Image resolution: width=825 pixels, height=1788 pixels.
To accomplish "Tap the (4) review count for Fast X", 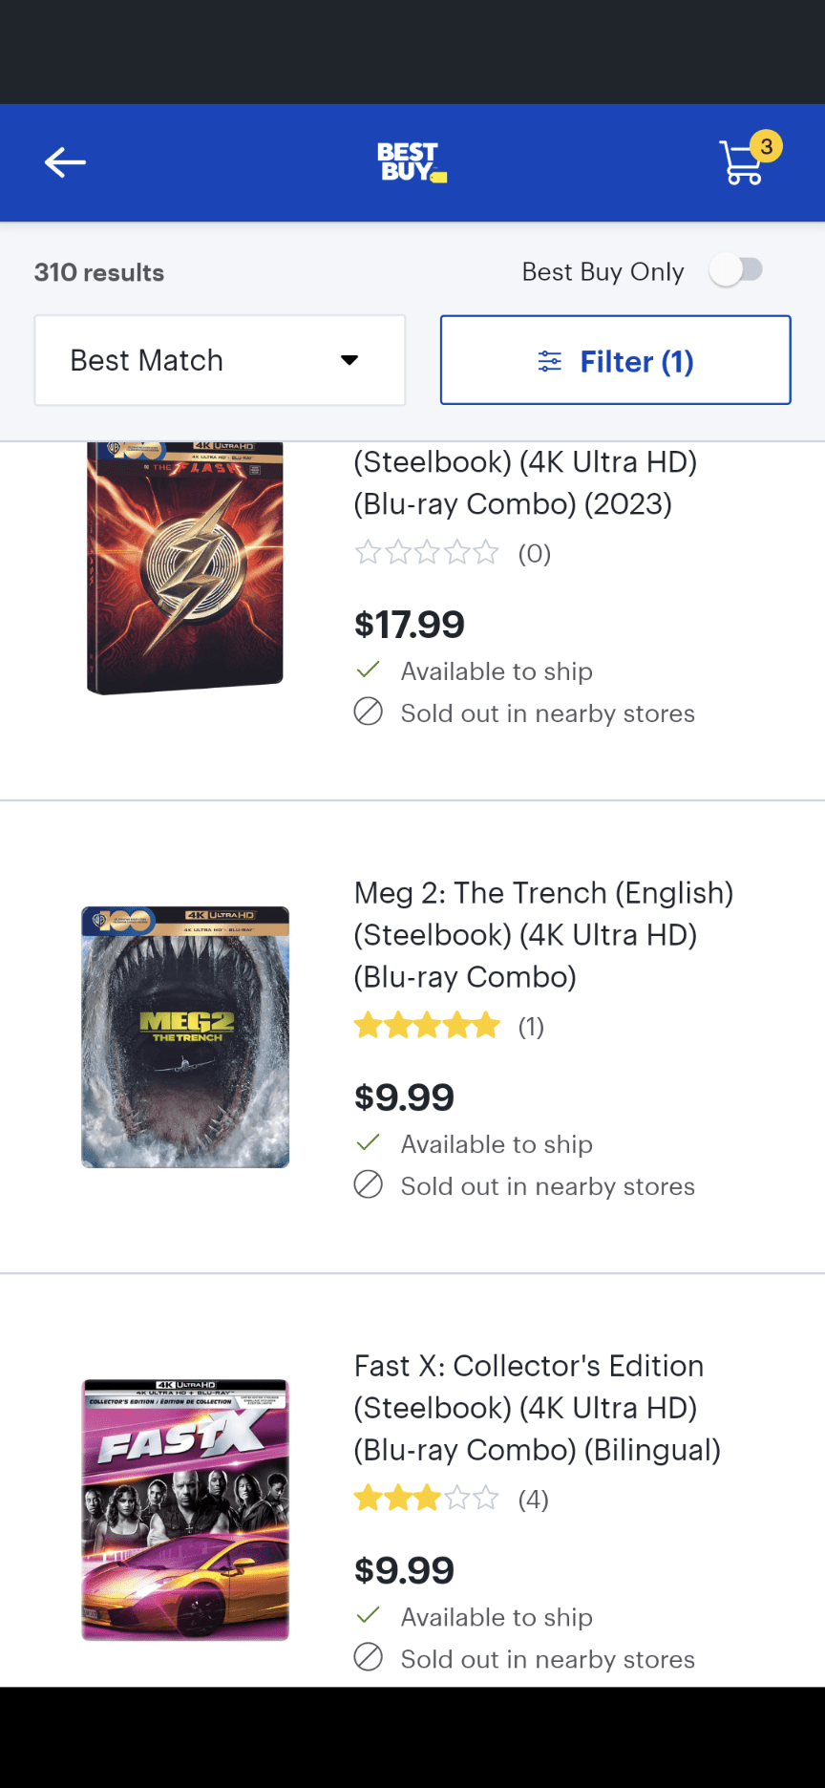I will click(533, 1500).
